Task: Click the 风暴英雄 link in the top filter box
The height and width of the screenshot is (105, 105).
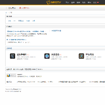Action: (x=21, y=21)
